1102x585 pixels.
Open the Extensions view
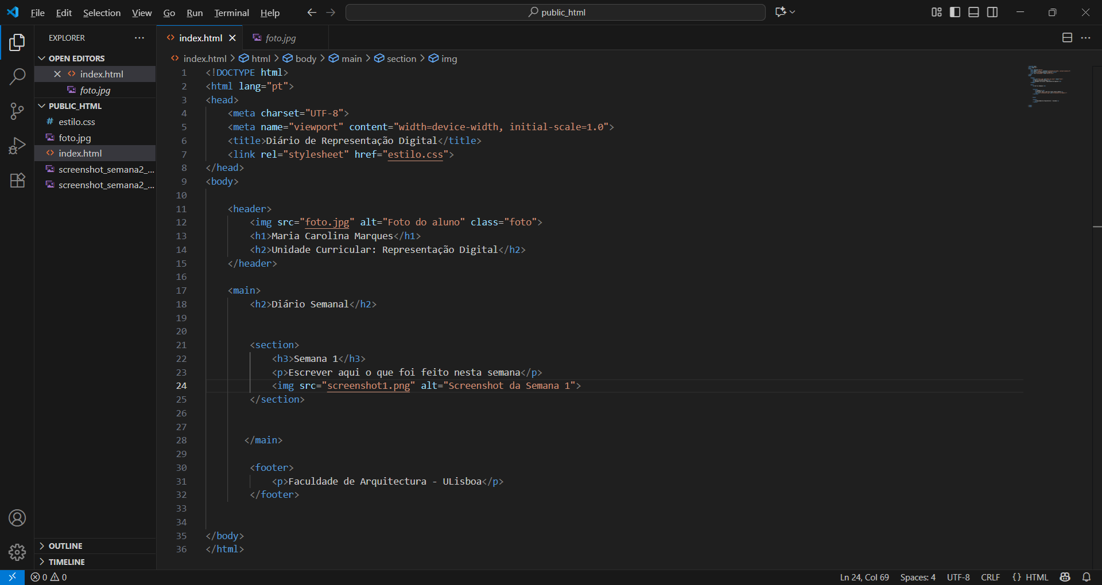click(17, 181)
